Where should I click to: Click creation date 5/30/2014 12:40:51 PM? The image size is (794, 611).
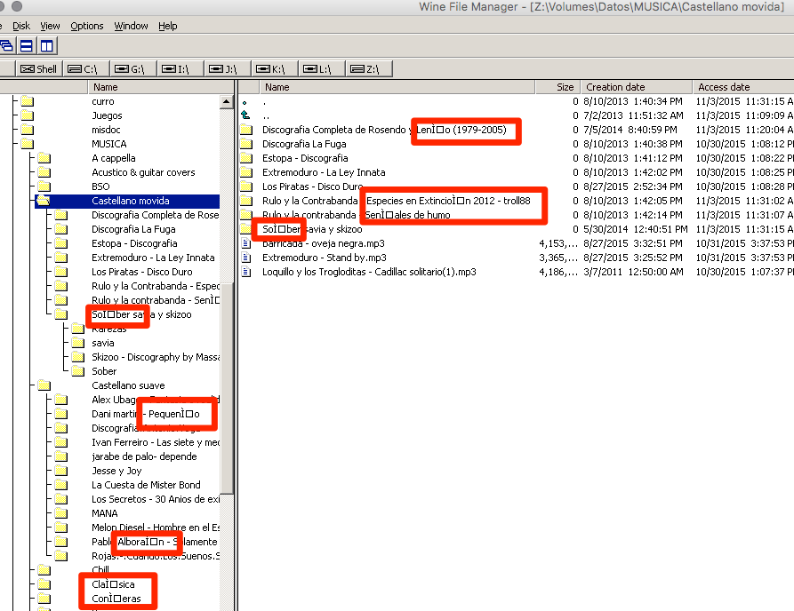click(636, 229)
